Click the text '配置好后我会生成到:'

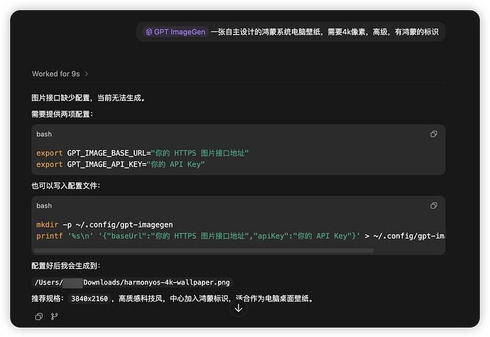click(66, 266)
